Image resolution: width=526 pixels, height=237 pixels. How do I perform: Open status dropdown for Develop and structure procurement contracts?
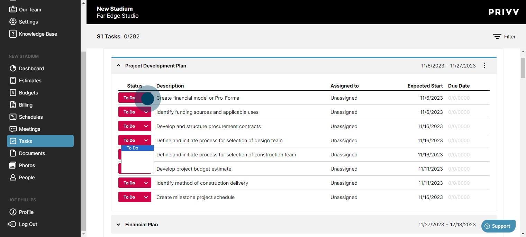[135, 126]
